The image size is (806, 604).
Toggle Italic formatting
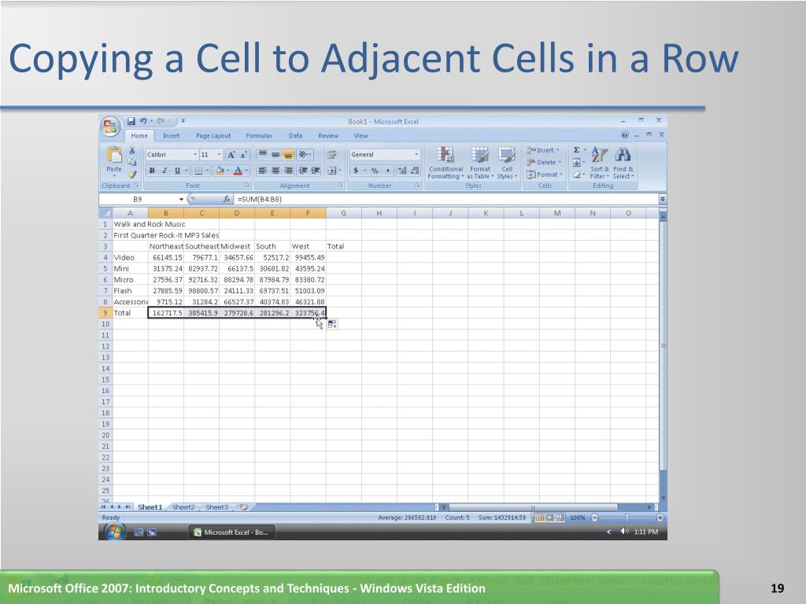coord(165,171)
